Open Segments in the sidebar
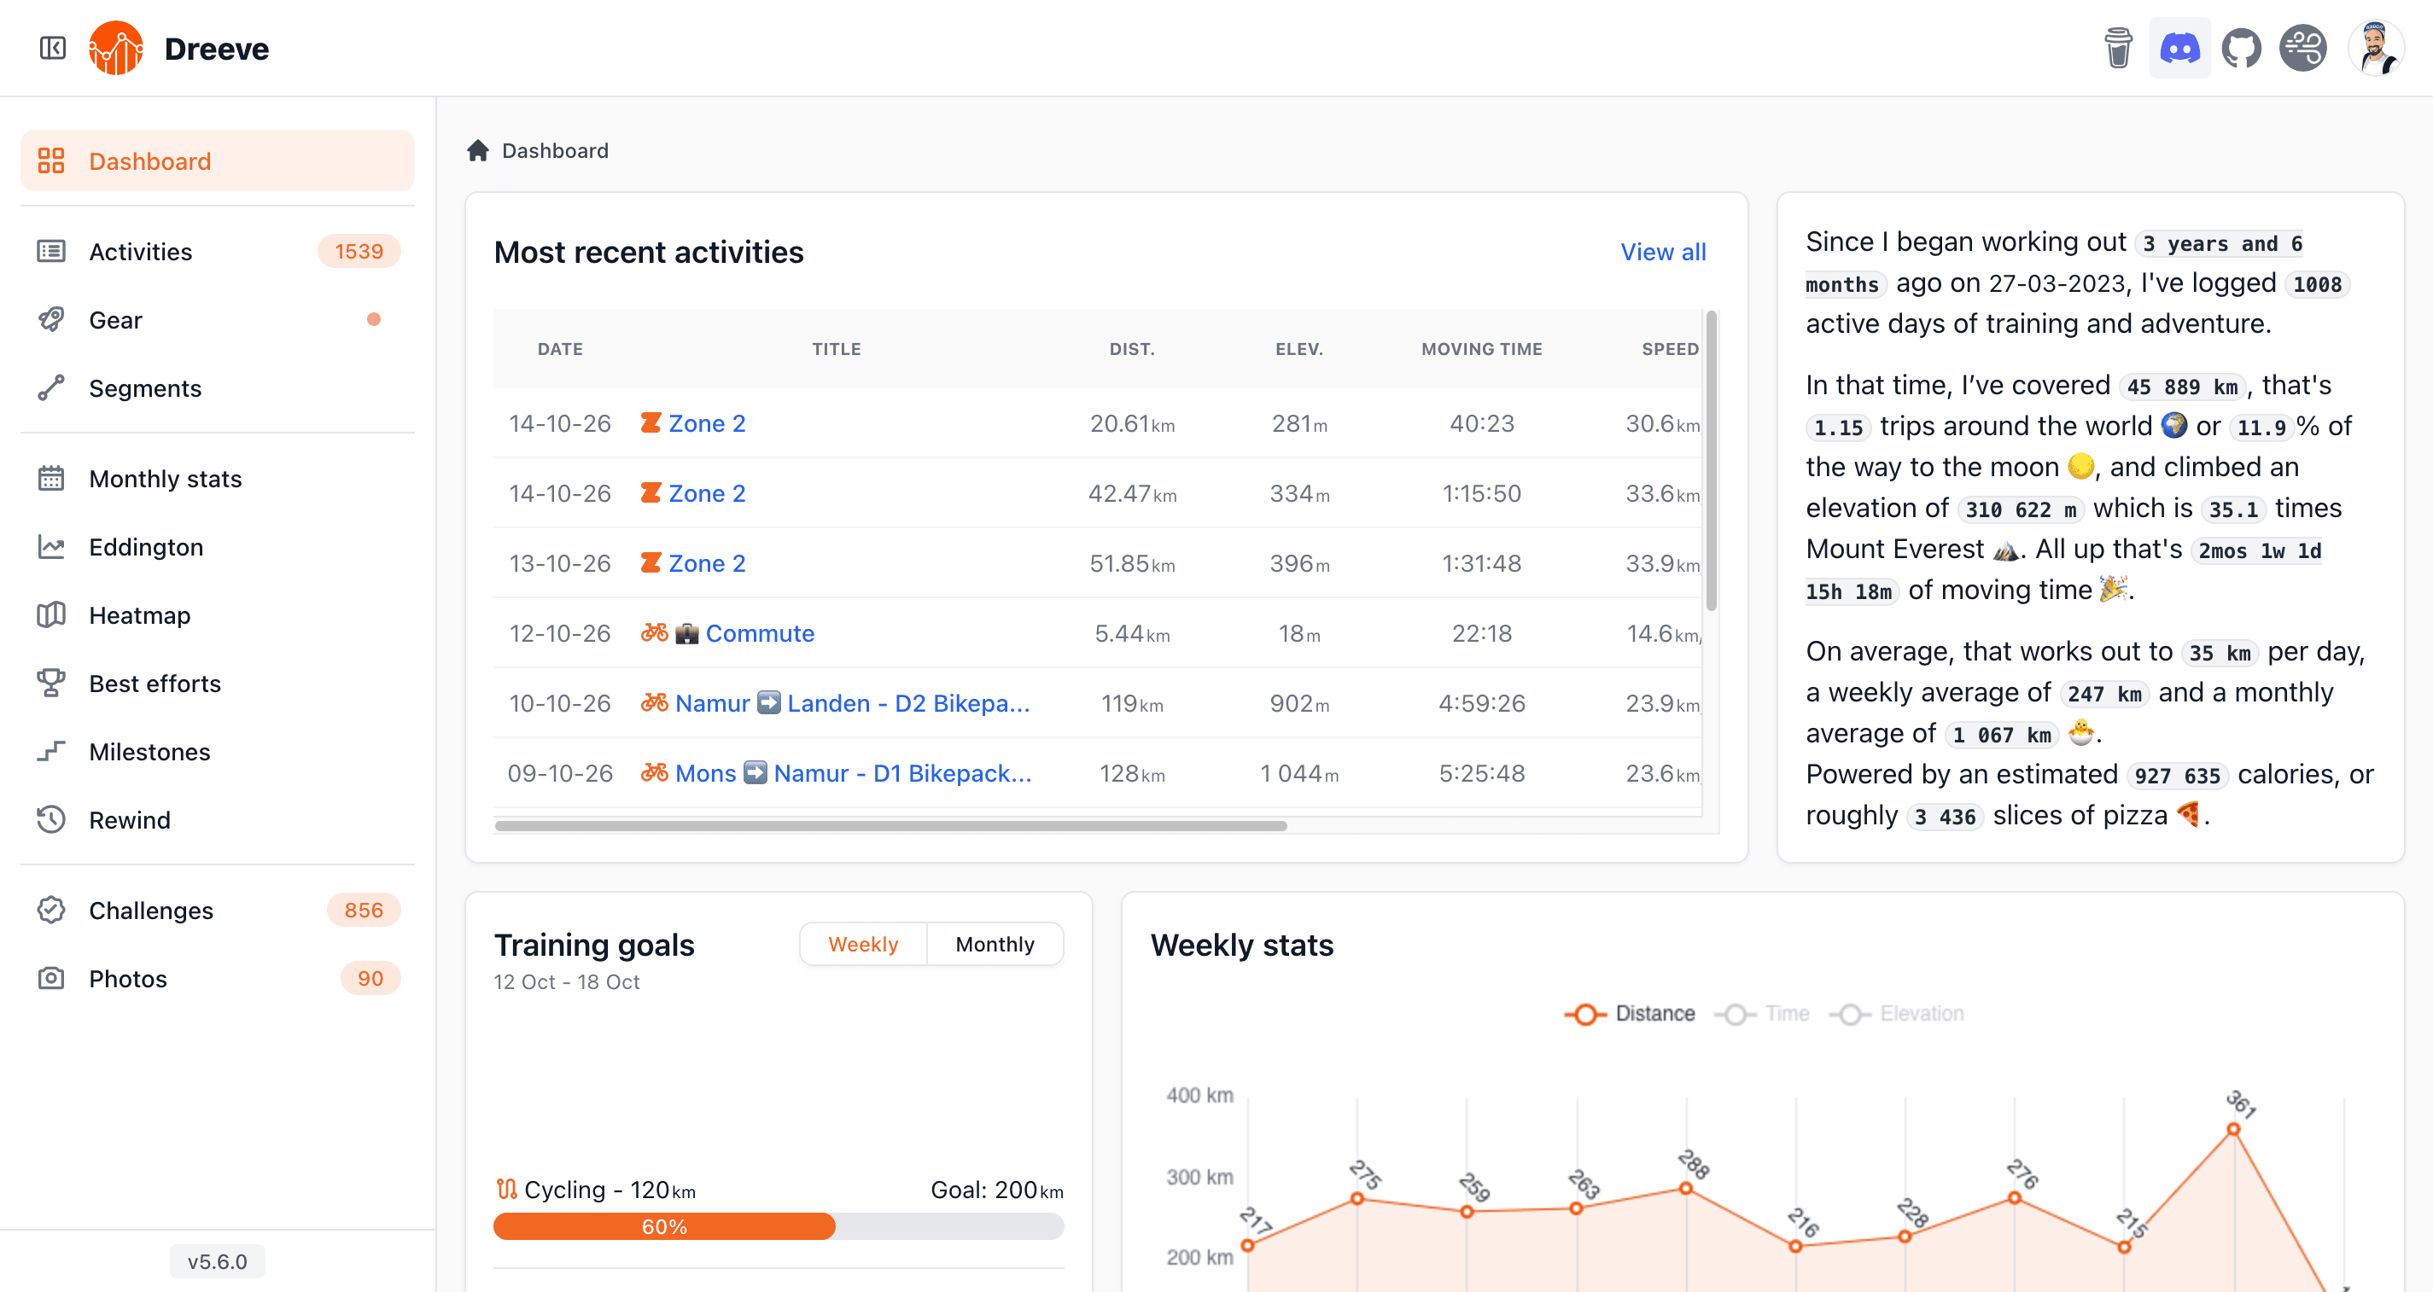 217,388
